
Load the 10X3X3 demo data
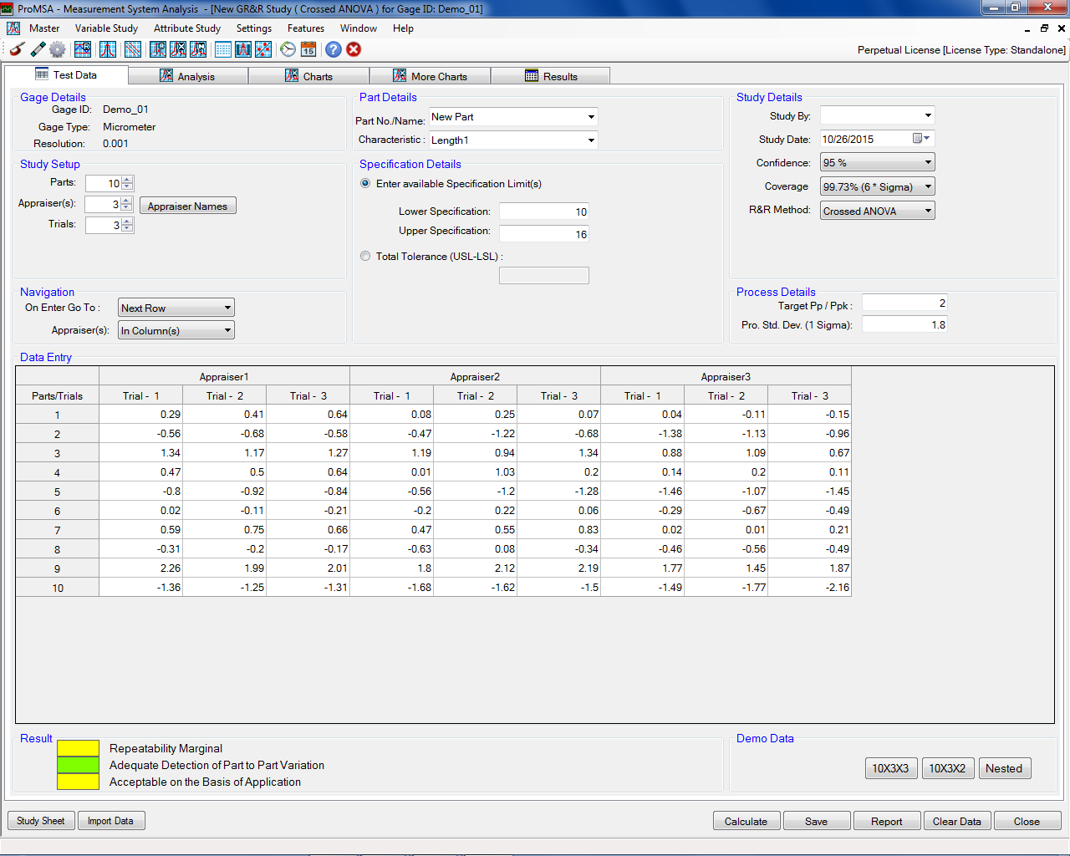click(x=891, y=768)
